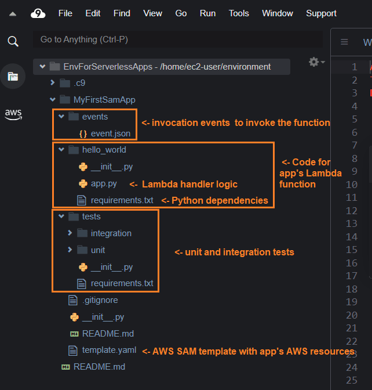This screenshot has width=372, height=390.
Task: Collapse the EnvForServerlessApps root folder
Action: coord(42,67)
